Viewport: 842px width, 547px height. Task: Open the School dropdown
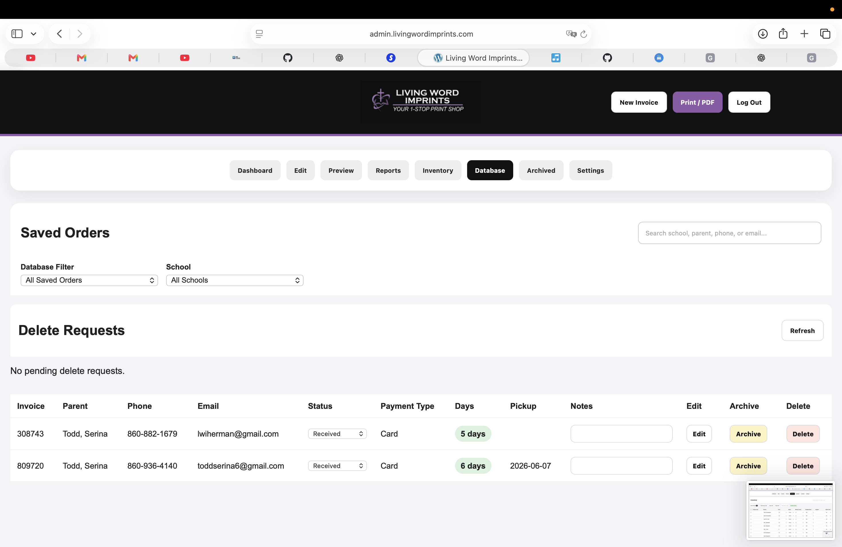click(235, 280)
